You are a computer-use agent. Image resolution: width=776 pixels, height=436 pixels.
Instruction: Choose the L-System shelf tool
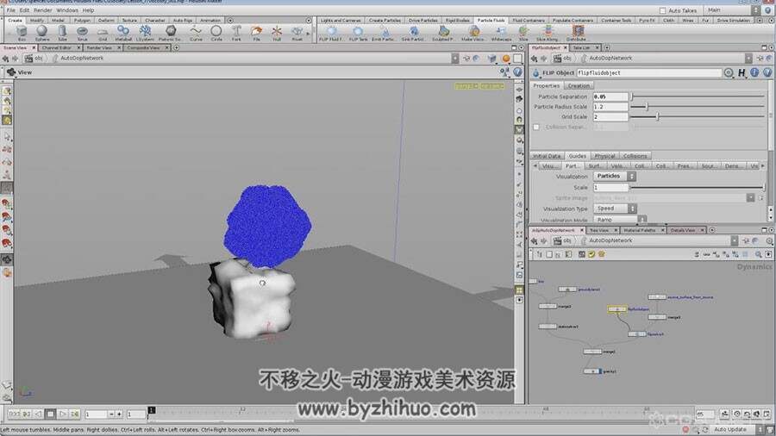[x=145, y=33]
